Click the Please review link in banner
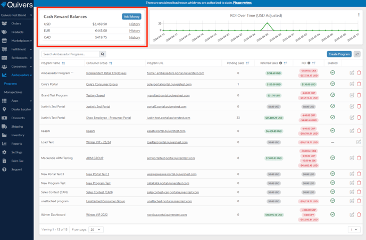The height and width of the screenshot is (240, 366). (x=242, y=3)
